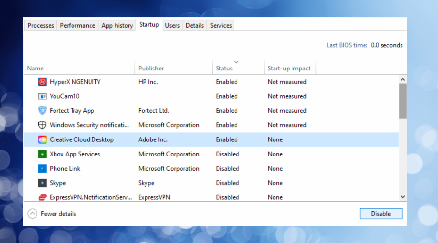Image resolution: width=438 pixels, height=243 pixels.
Task: Click Microsoft Corporation in Xbox App Services row
Action: (169, 154)
